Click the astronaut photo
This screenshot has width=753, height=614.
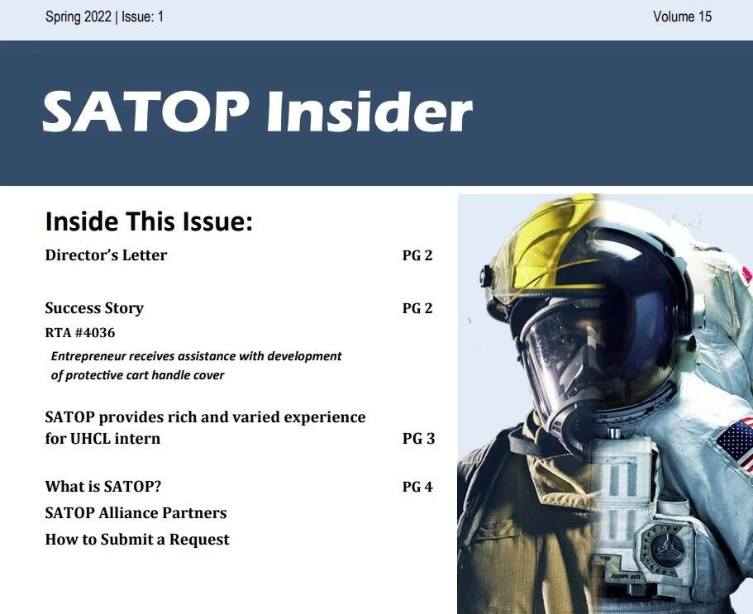(x=603, y=397)
